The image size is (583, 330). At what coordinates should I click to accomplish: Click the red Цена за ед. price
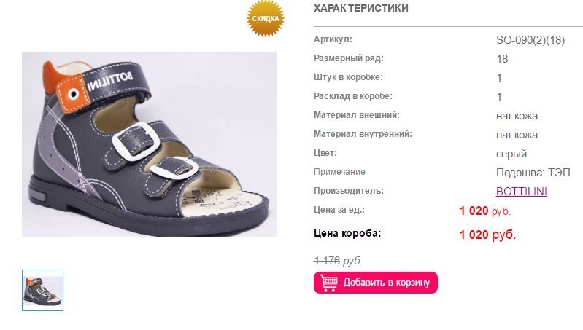pyautogui.click(x=484, y=211)
